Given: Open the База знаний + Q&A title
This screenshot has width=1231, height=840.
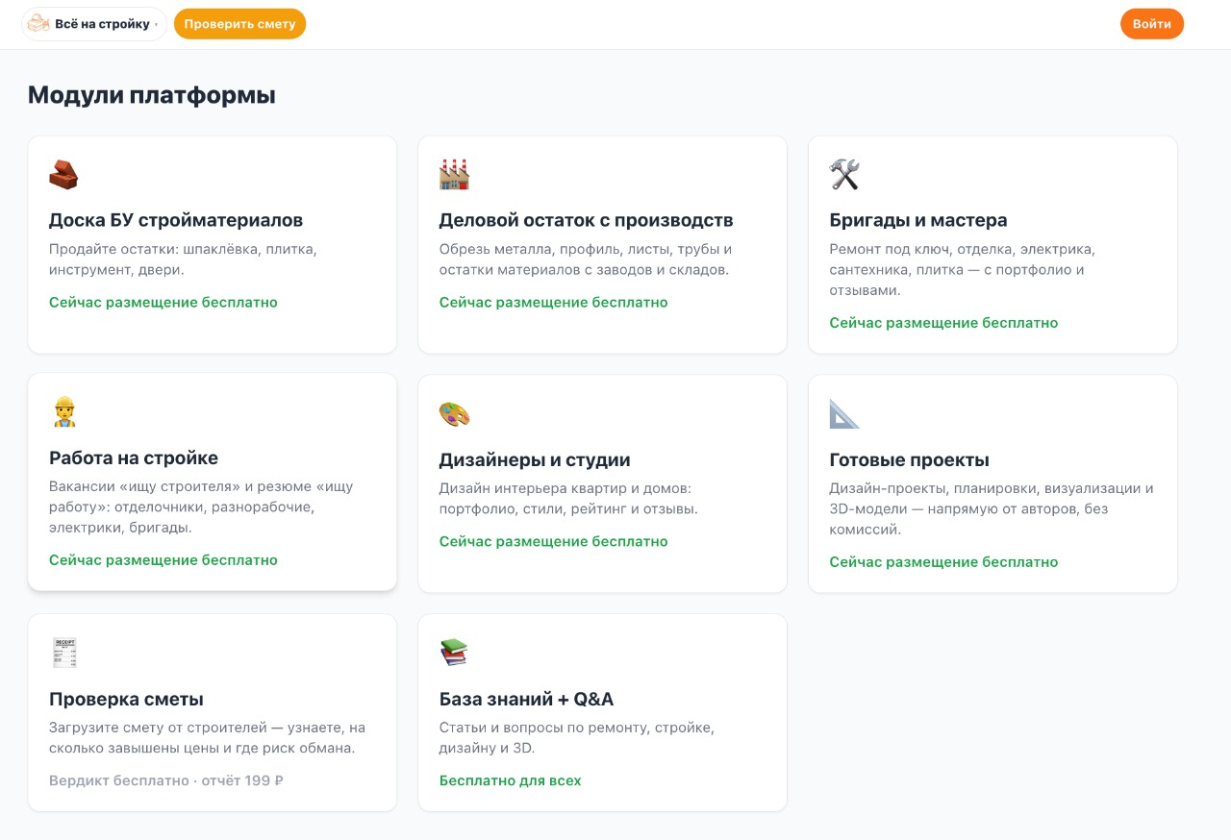Looking at the screenshot, I should [526, 699].
